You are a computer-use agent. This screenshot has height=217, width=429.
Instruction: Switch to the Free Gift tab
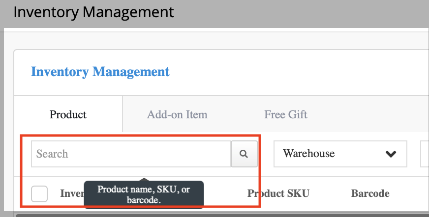tap(286, 114)
